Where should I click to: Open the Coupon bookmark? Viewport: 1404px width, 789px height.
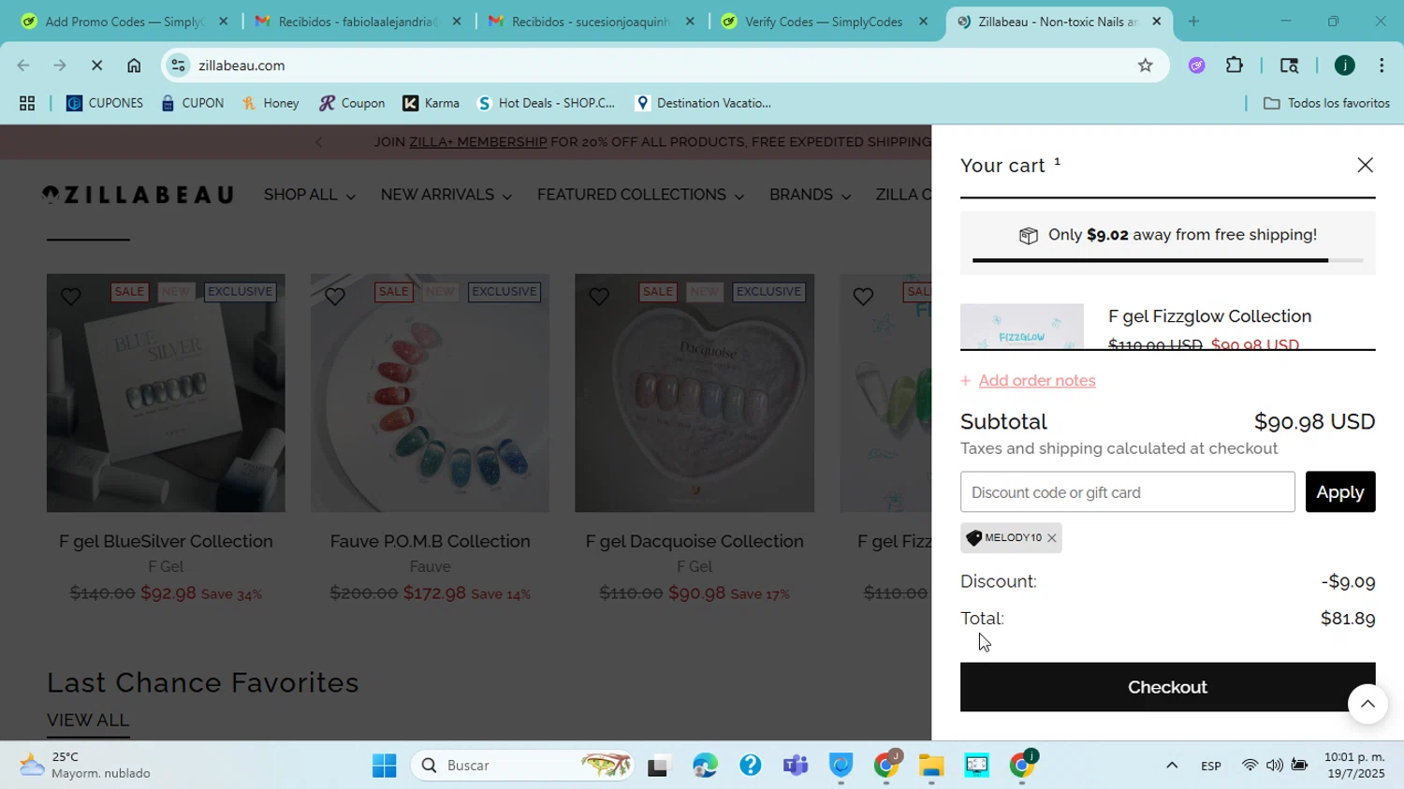352,103
